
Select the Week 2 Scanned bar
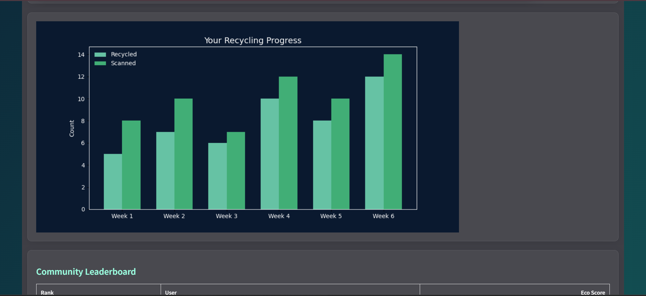(183, 154)
